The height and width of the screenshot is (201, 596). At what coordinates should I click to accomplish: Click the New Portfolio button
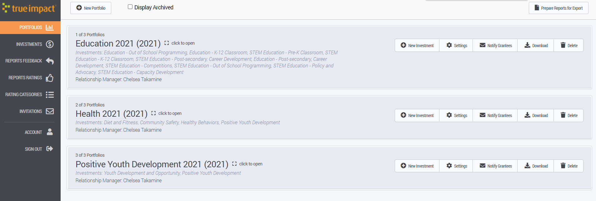91,8
